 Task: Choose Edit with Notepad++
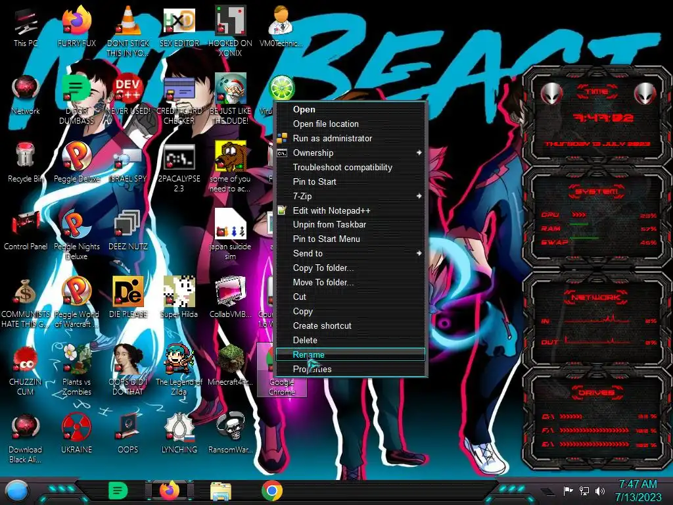[x=351, y=210]
